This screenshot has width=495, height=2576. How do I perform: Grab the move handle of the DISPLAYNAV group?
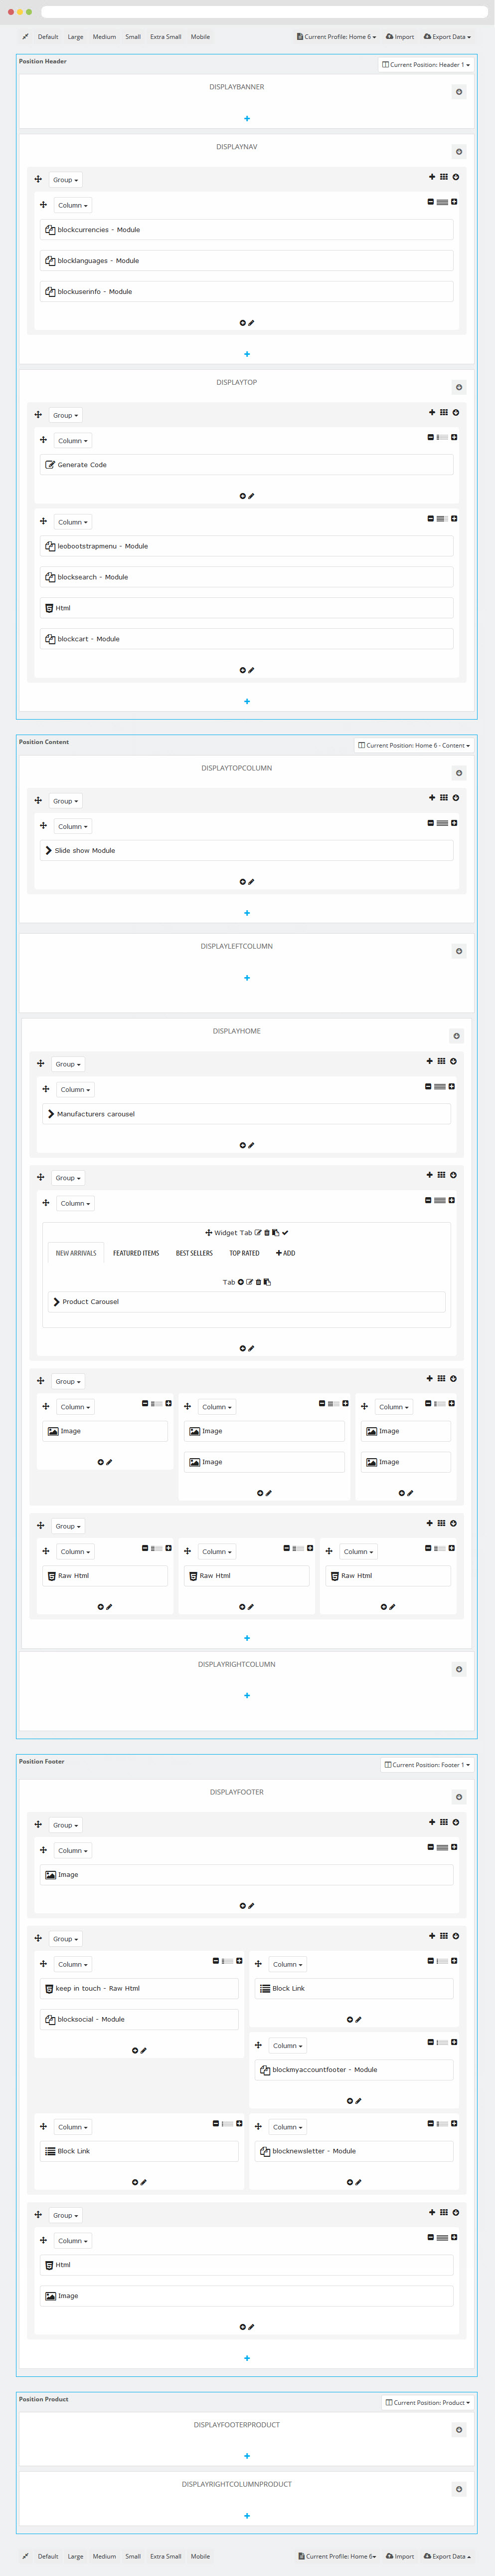coord(38,179)
